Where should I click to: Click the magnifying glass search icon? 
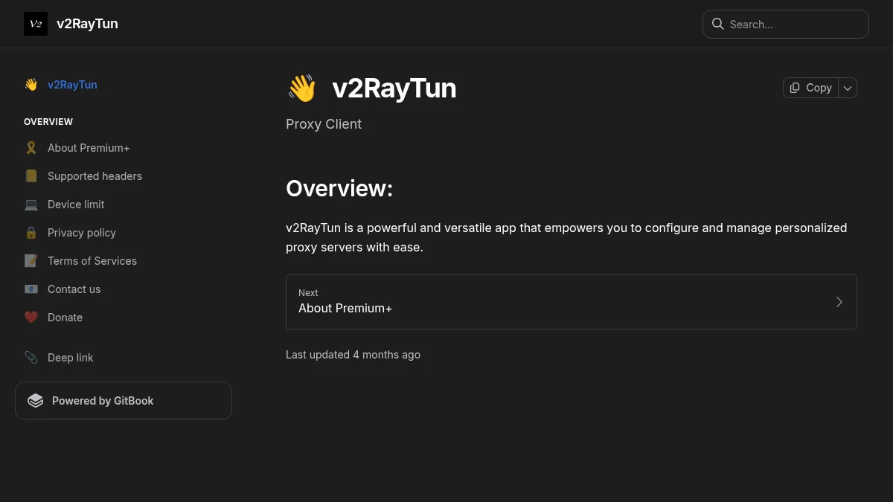(718, 24)
